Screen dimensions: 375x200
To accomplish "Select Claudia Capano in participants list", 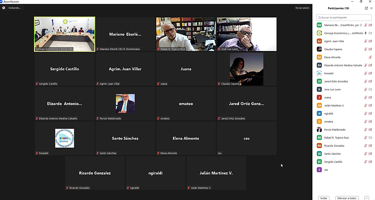I will point(344,49).
